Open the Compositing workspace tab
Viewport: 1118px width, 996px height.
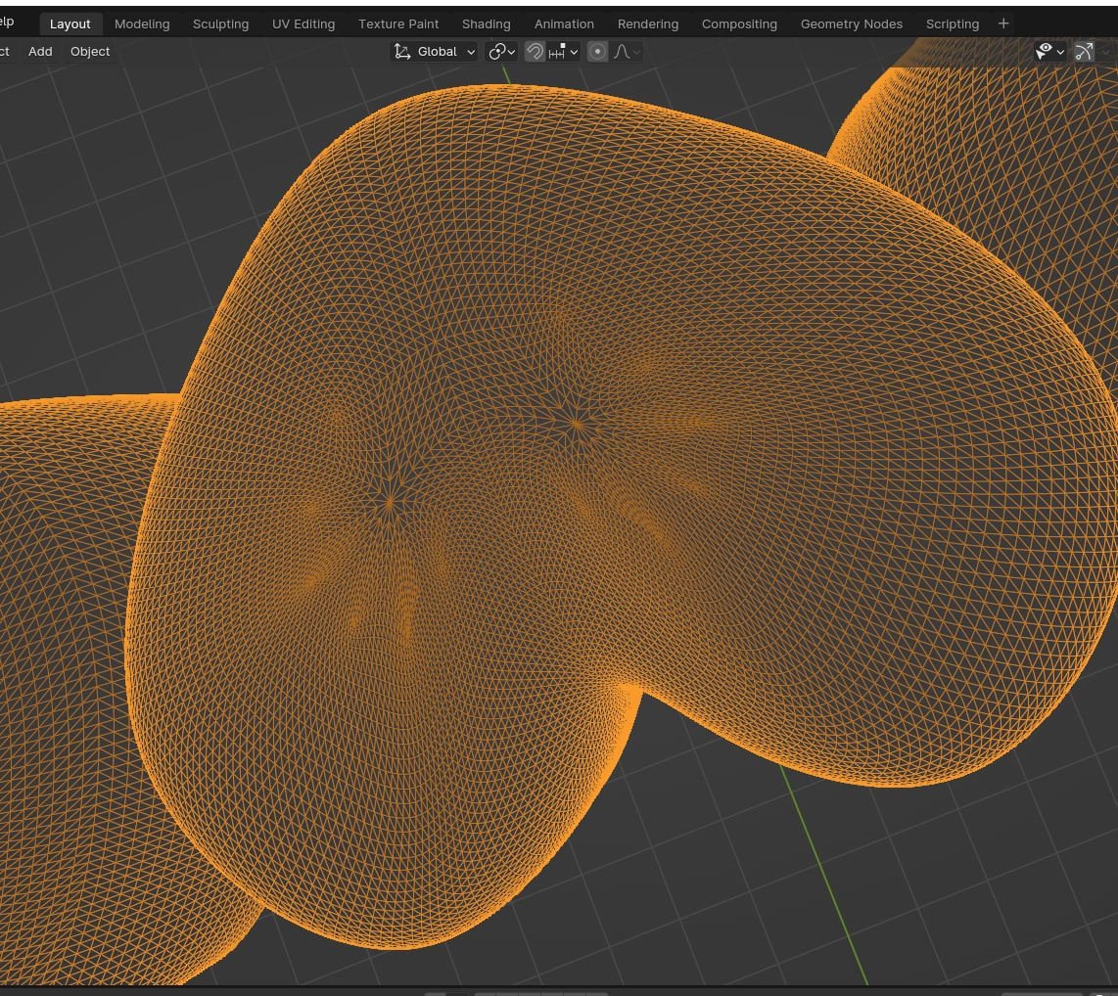(x=739, y=24)
